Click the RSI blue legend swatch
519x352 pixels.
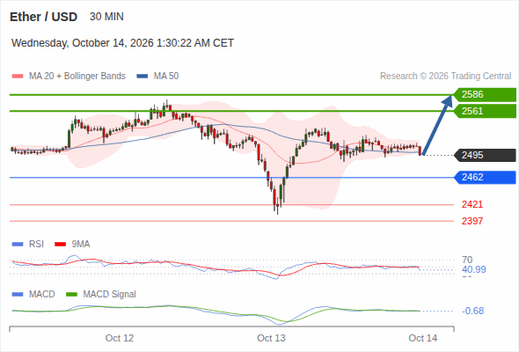18,245
